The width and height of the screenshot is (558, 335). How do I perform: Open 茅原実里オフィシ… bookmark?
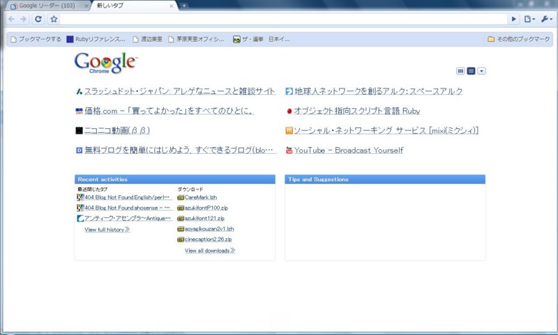[x=196, y=39]
